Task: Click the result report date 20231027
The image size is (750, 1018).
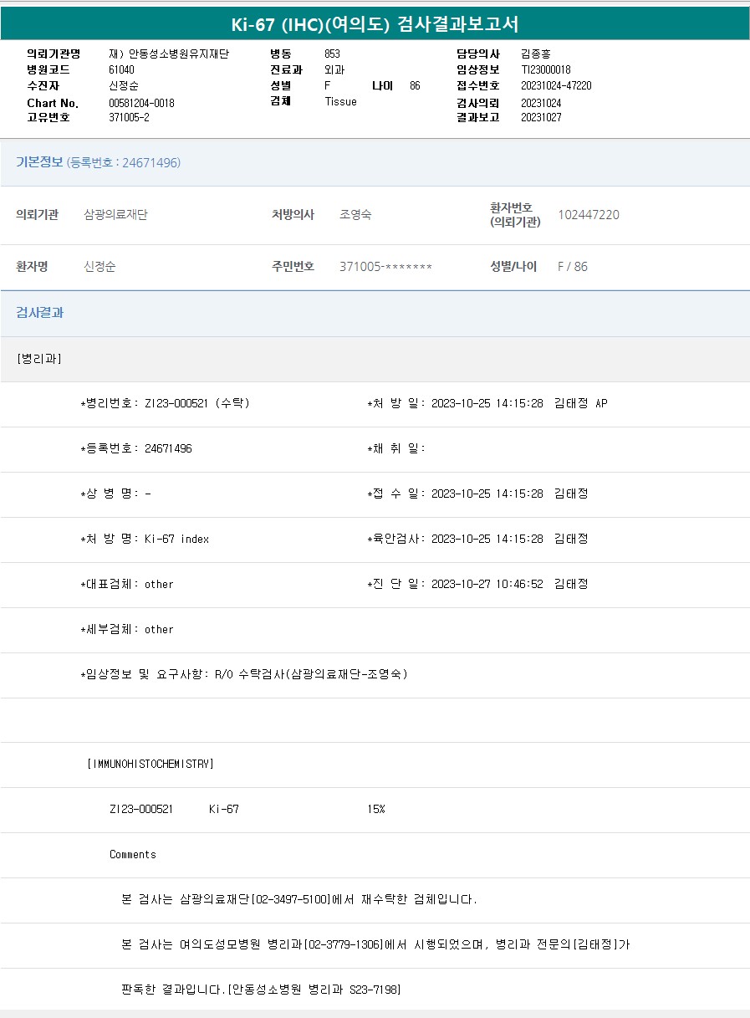Action: (541, 118)
